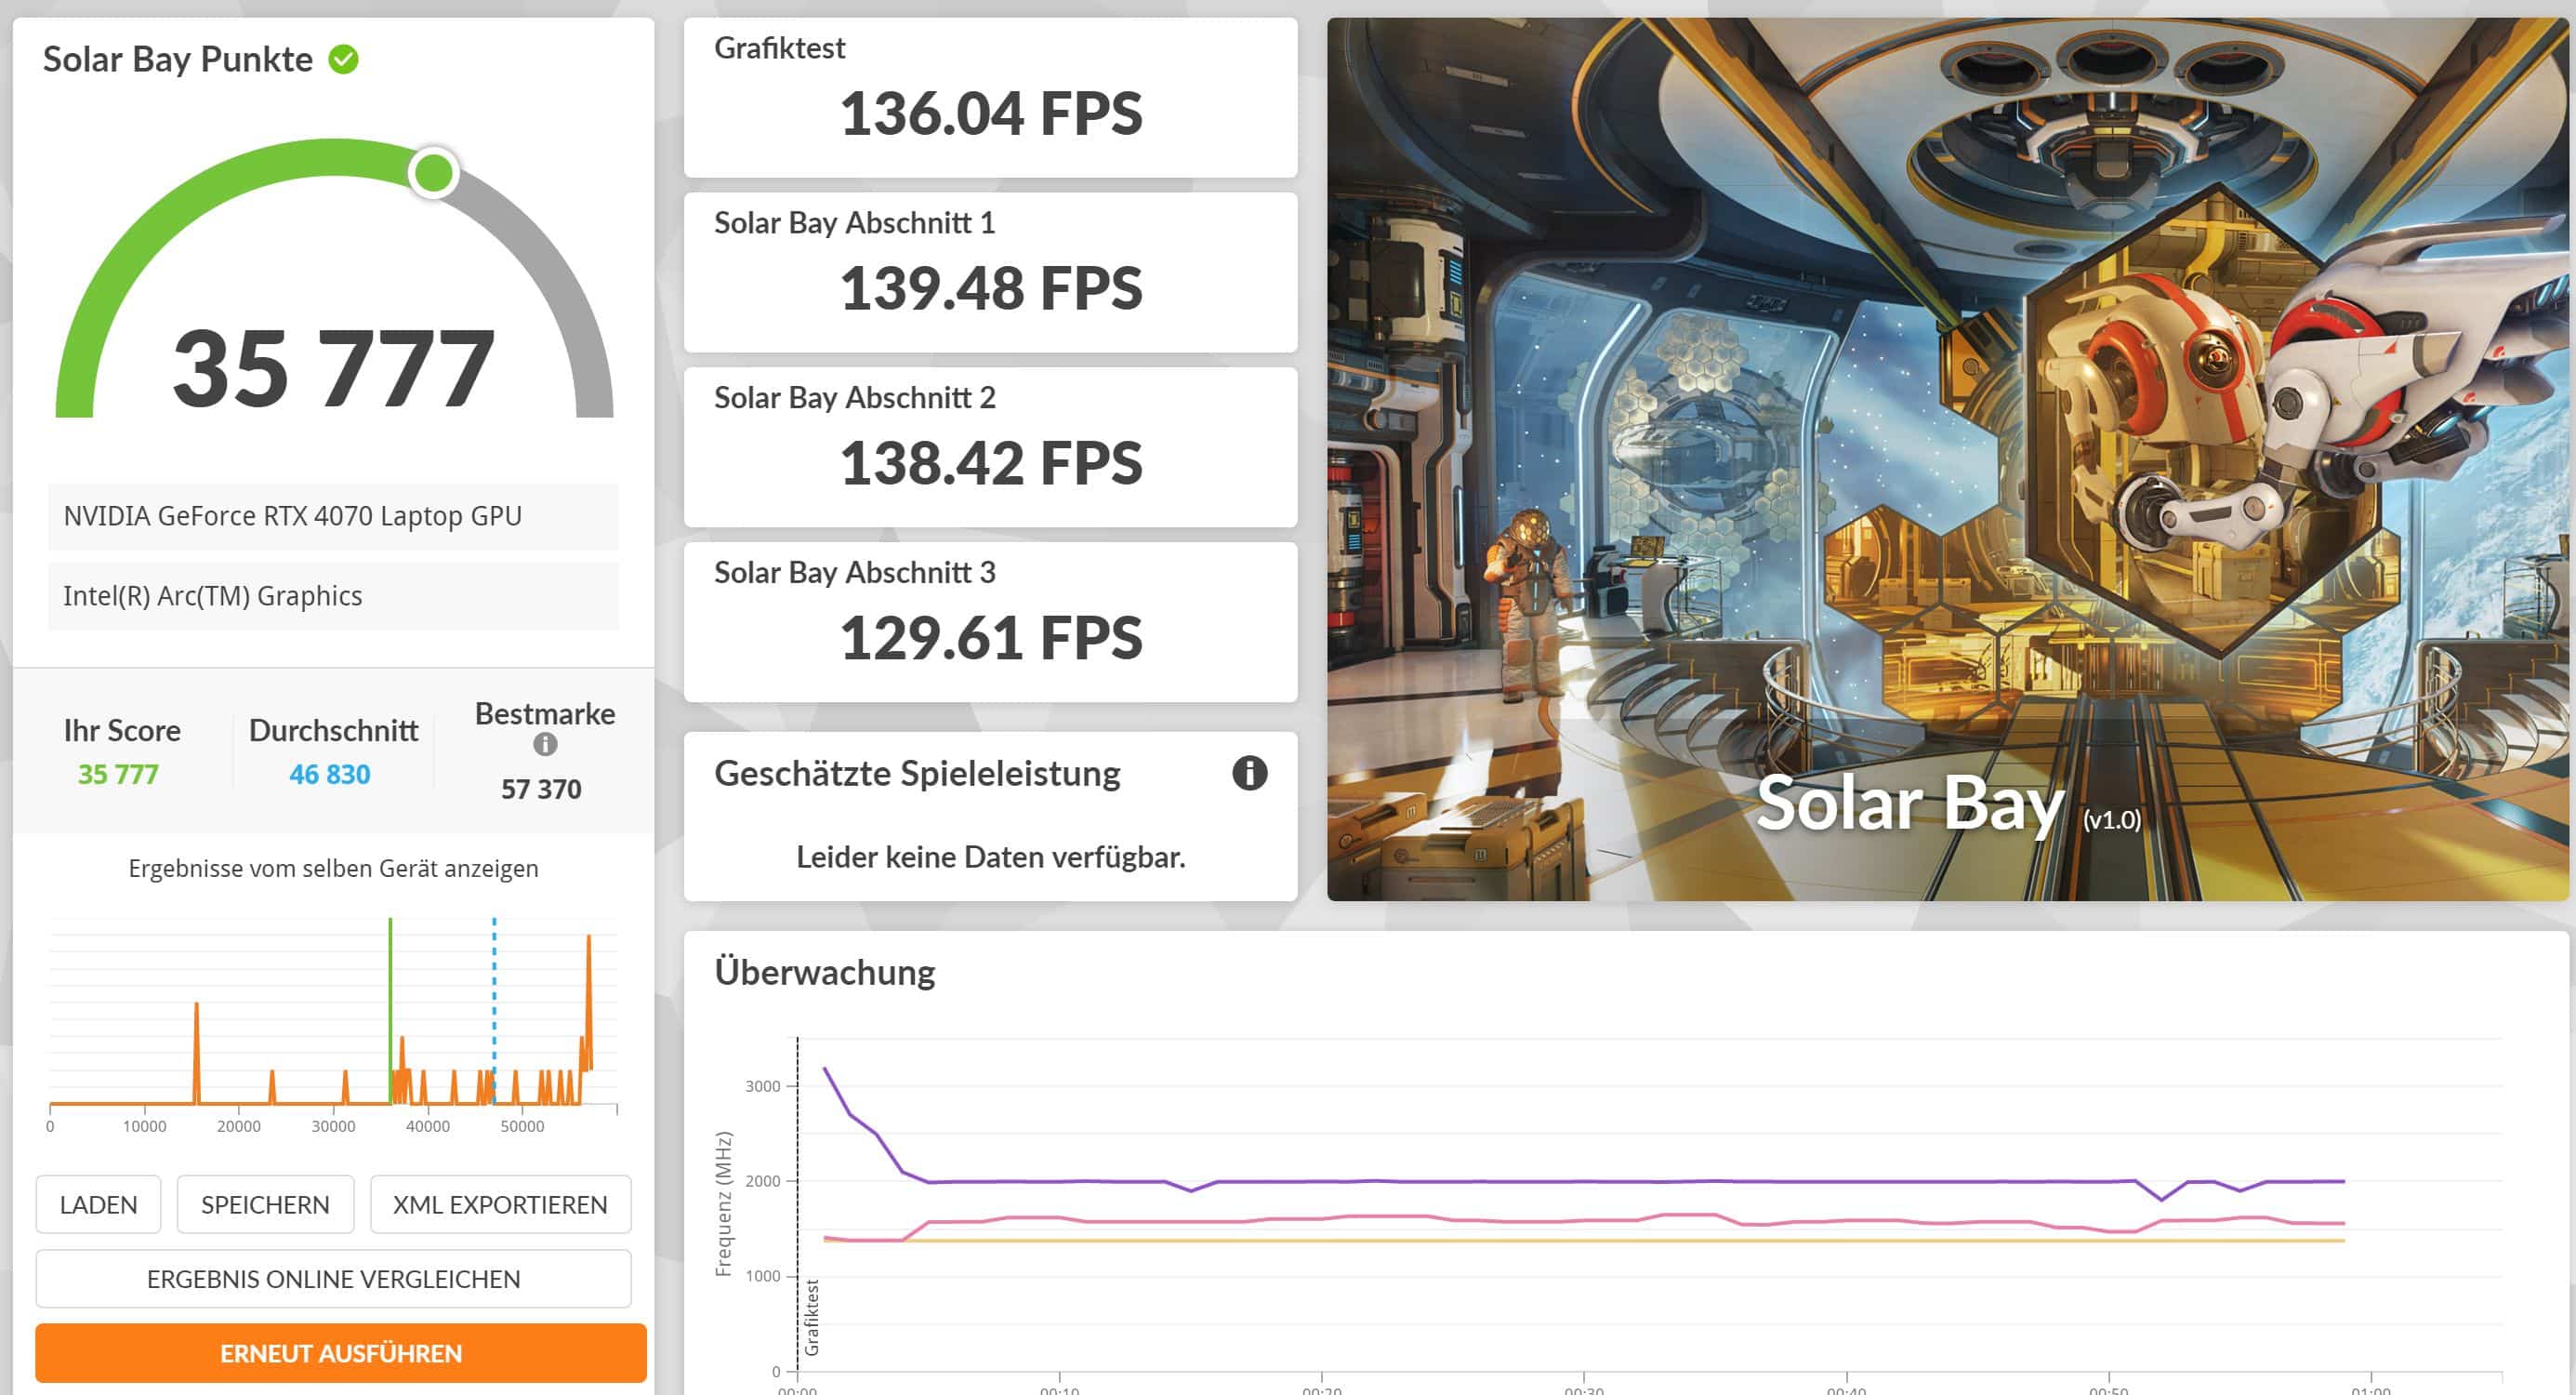Viewport: 2576px width, 1395px height.
Task: Click the Solar Bay Abschnitt 3 result card
Action: pyautogui.click(x=990, y=621)
